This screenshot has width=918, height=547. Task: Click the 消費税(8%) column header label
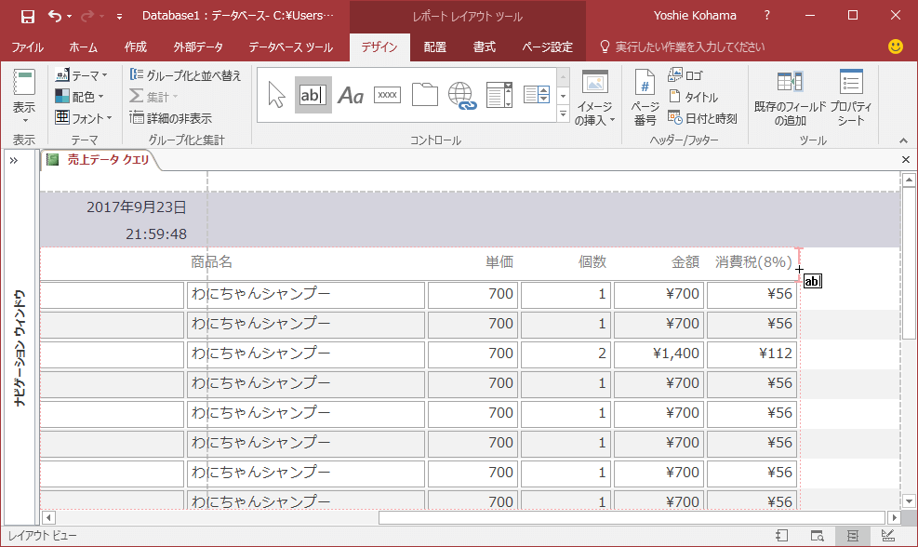point(752,261)
